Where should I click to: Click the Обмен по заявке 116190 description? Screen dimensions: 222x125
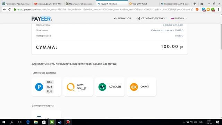click(167, 30)
